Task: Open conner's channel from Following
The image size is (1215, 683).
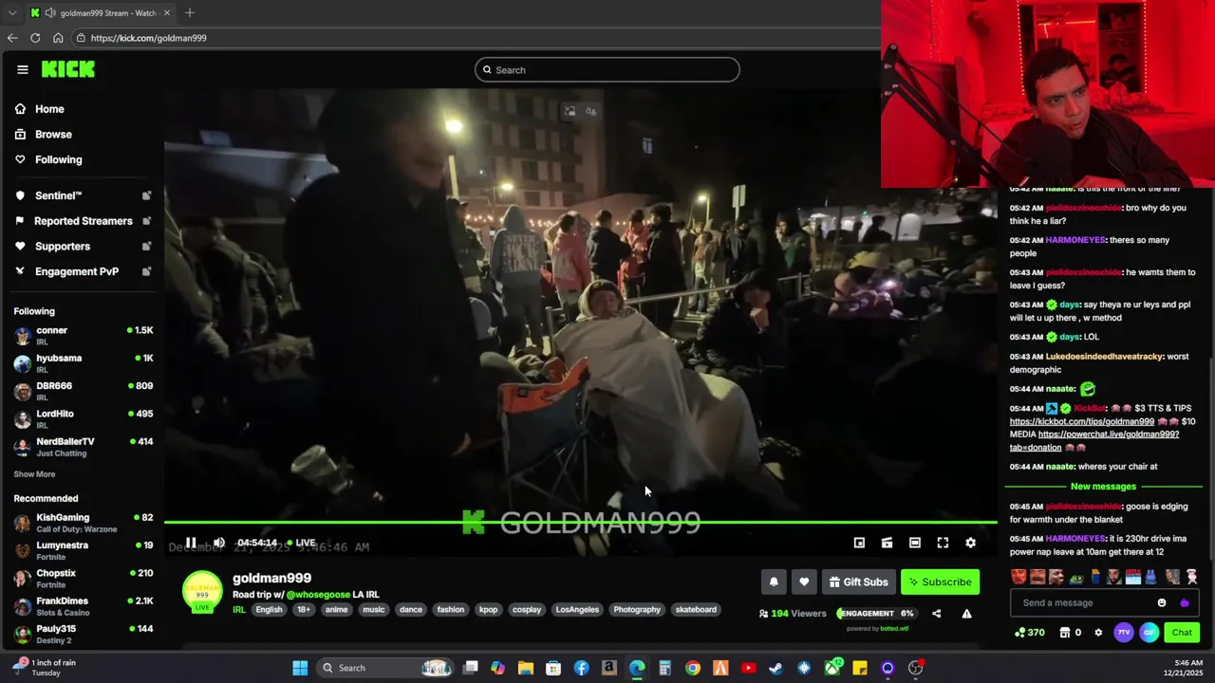Action: point(83,335)
